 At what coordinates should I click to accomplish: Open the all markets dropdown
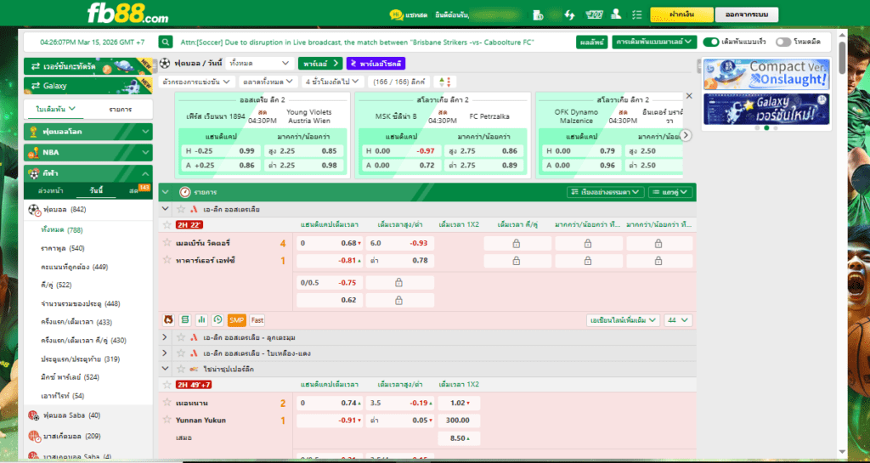pyautogui.click(x=268, y=82)
